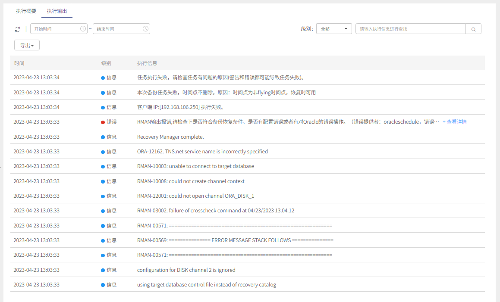Click RMAN-00569 ERROR MESSAGE STACK FOLLOWS
Image resolution: width=500 pixels, height=302 pixels.
coord(235,240)
